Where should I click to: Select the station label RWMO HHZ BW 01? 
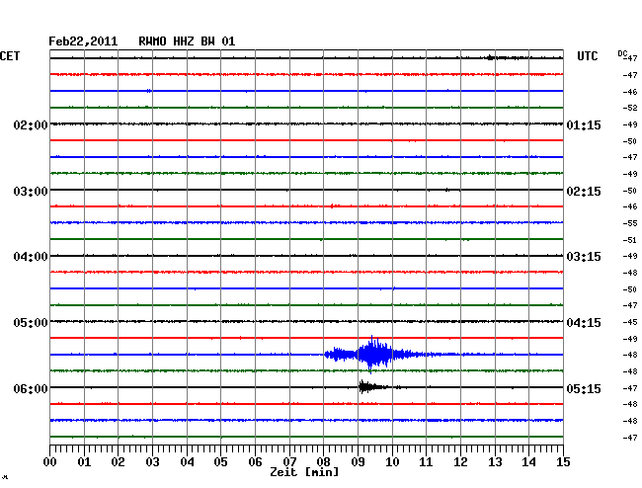tap(187, 41)
